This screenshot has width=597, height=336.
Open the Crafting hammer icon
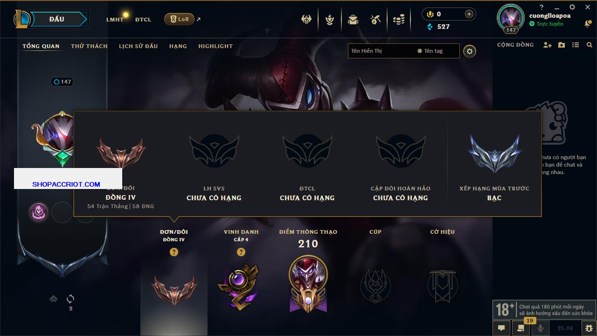click(x=375, y=20)
